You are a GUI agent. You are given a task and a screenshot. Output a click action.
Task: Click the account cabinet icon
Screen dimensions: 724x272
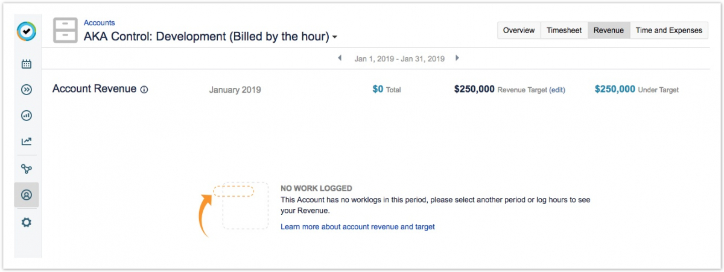click(x=65, y=30)
